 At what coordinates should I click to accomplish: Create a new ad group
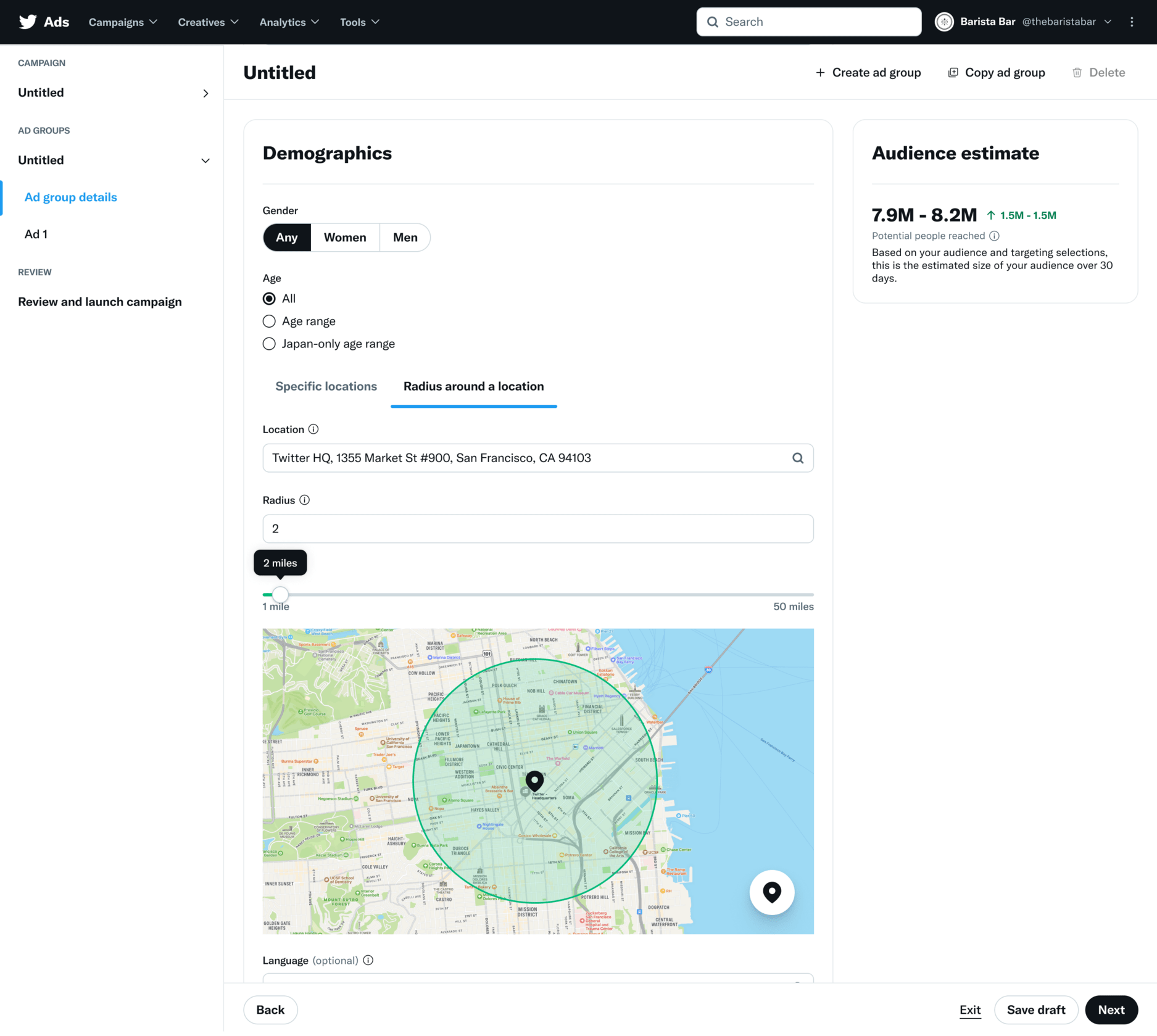point(868,72)
